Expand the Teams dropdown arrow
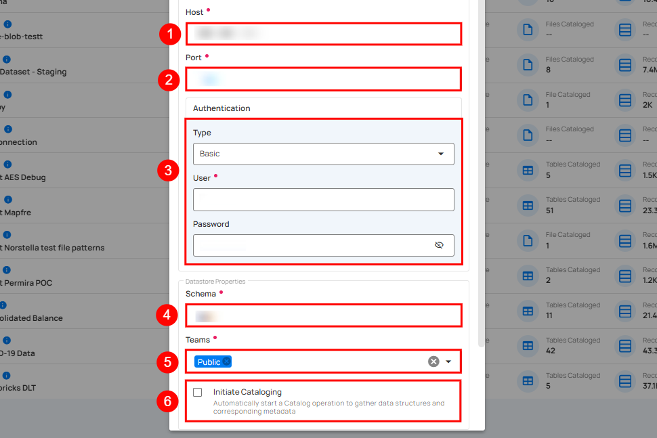The width and height of the screenshot is (657, 438). (448, 362)
